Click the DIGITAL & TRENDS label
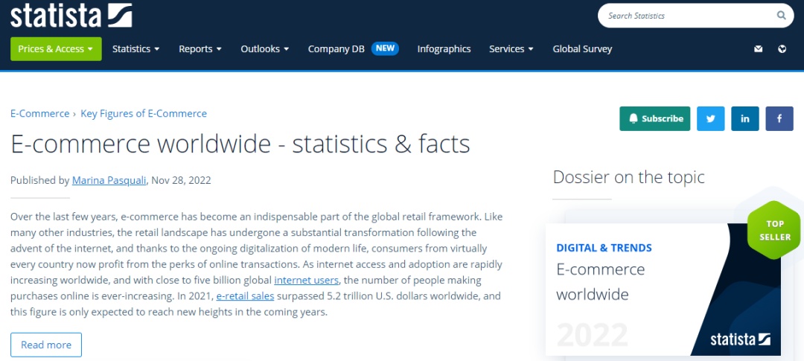The width and height of the screenshot is (804, 361). pyautogui.click(x=604, y=248)
